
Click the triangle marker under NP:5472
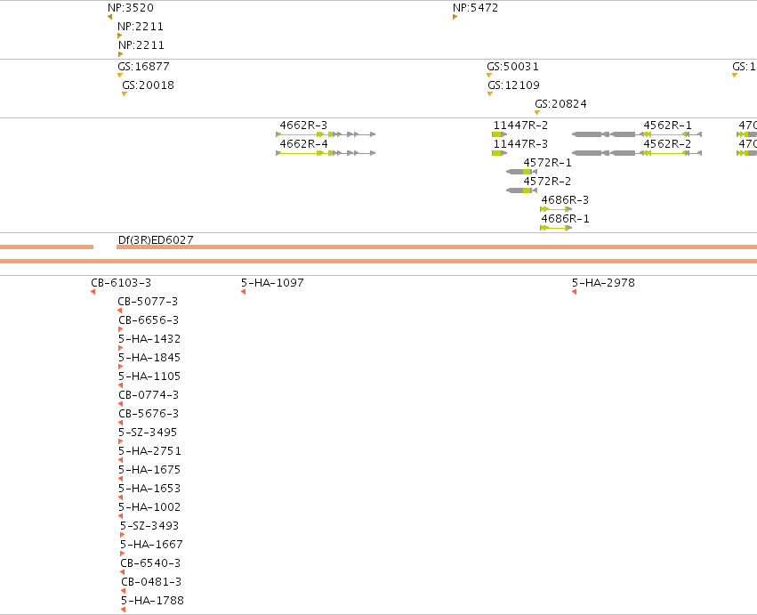pos(455,17)
